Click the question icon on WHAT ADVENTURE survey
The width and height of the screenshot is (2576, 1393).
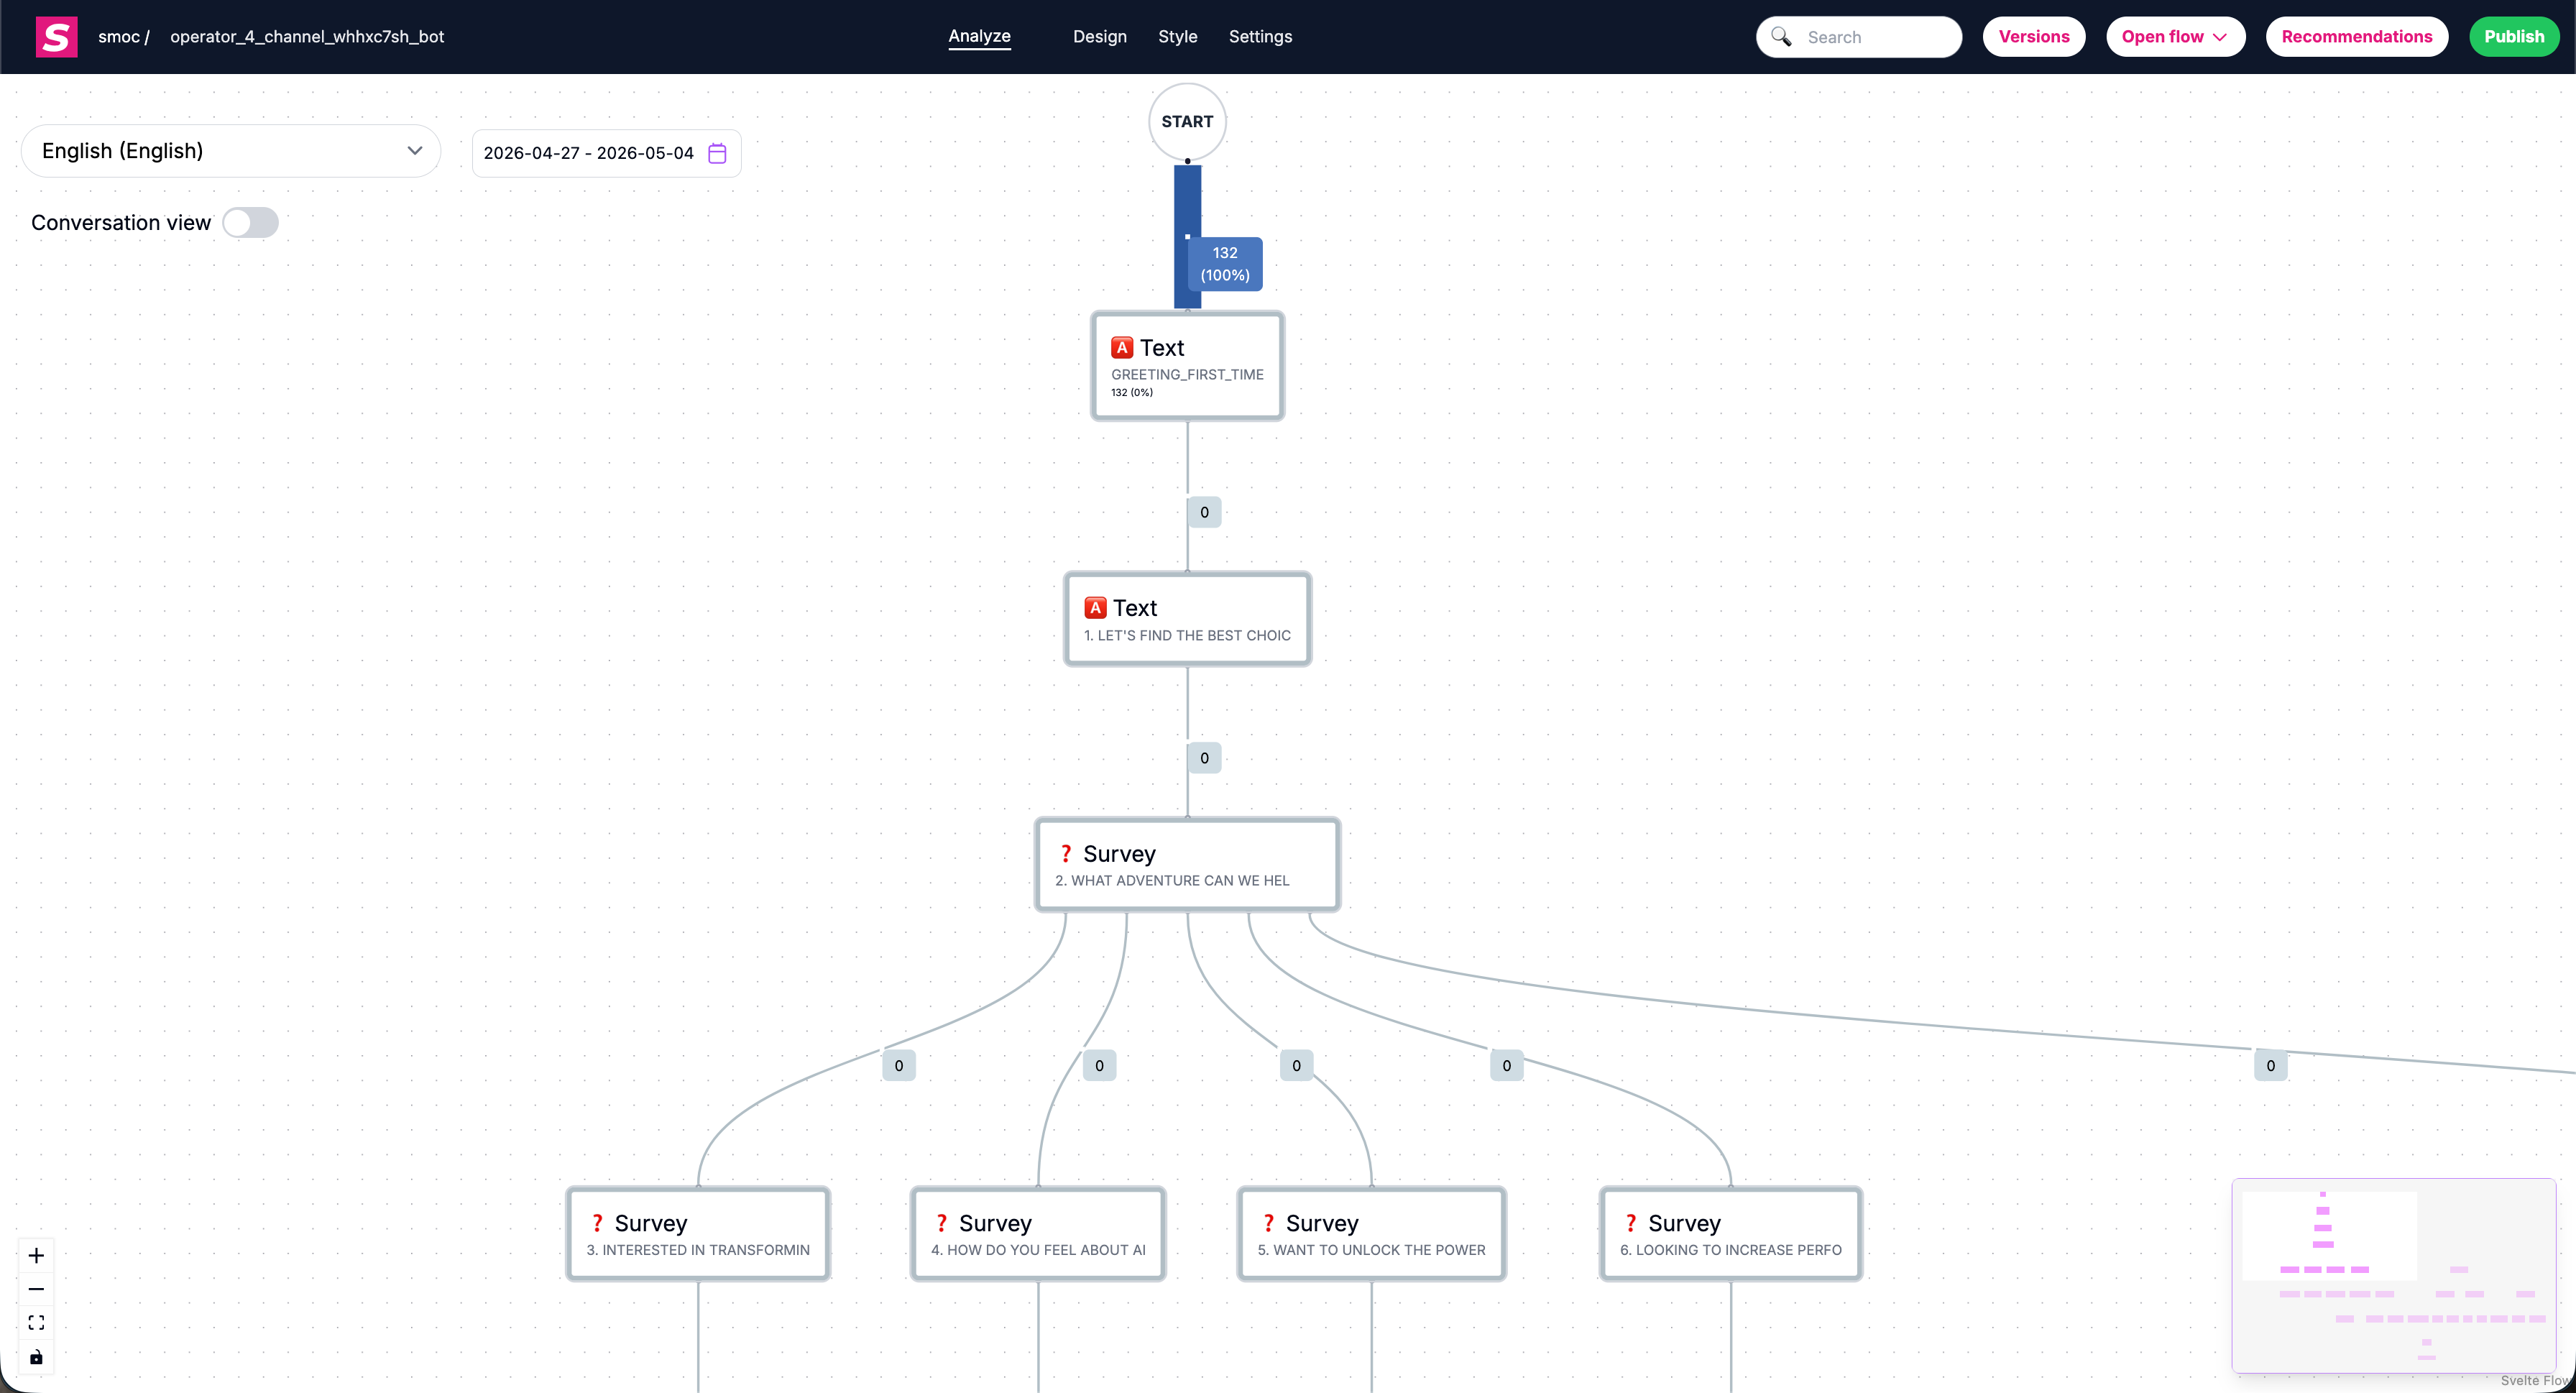1066,854
